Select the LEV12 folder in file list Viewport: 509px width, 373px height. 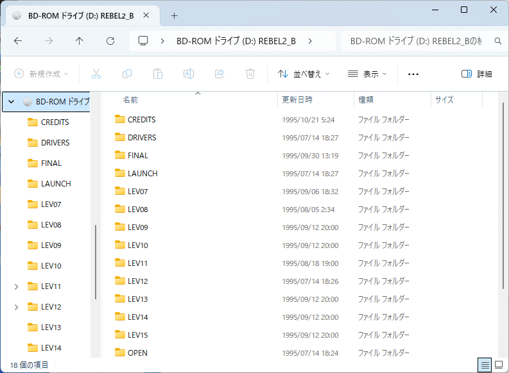[137, 281]
